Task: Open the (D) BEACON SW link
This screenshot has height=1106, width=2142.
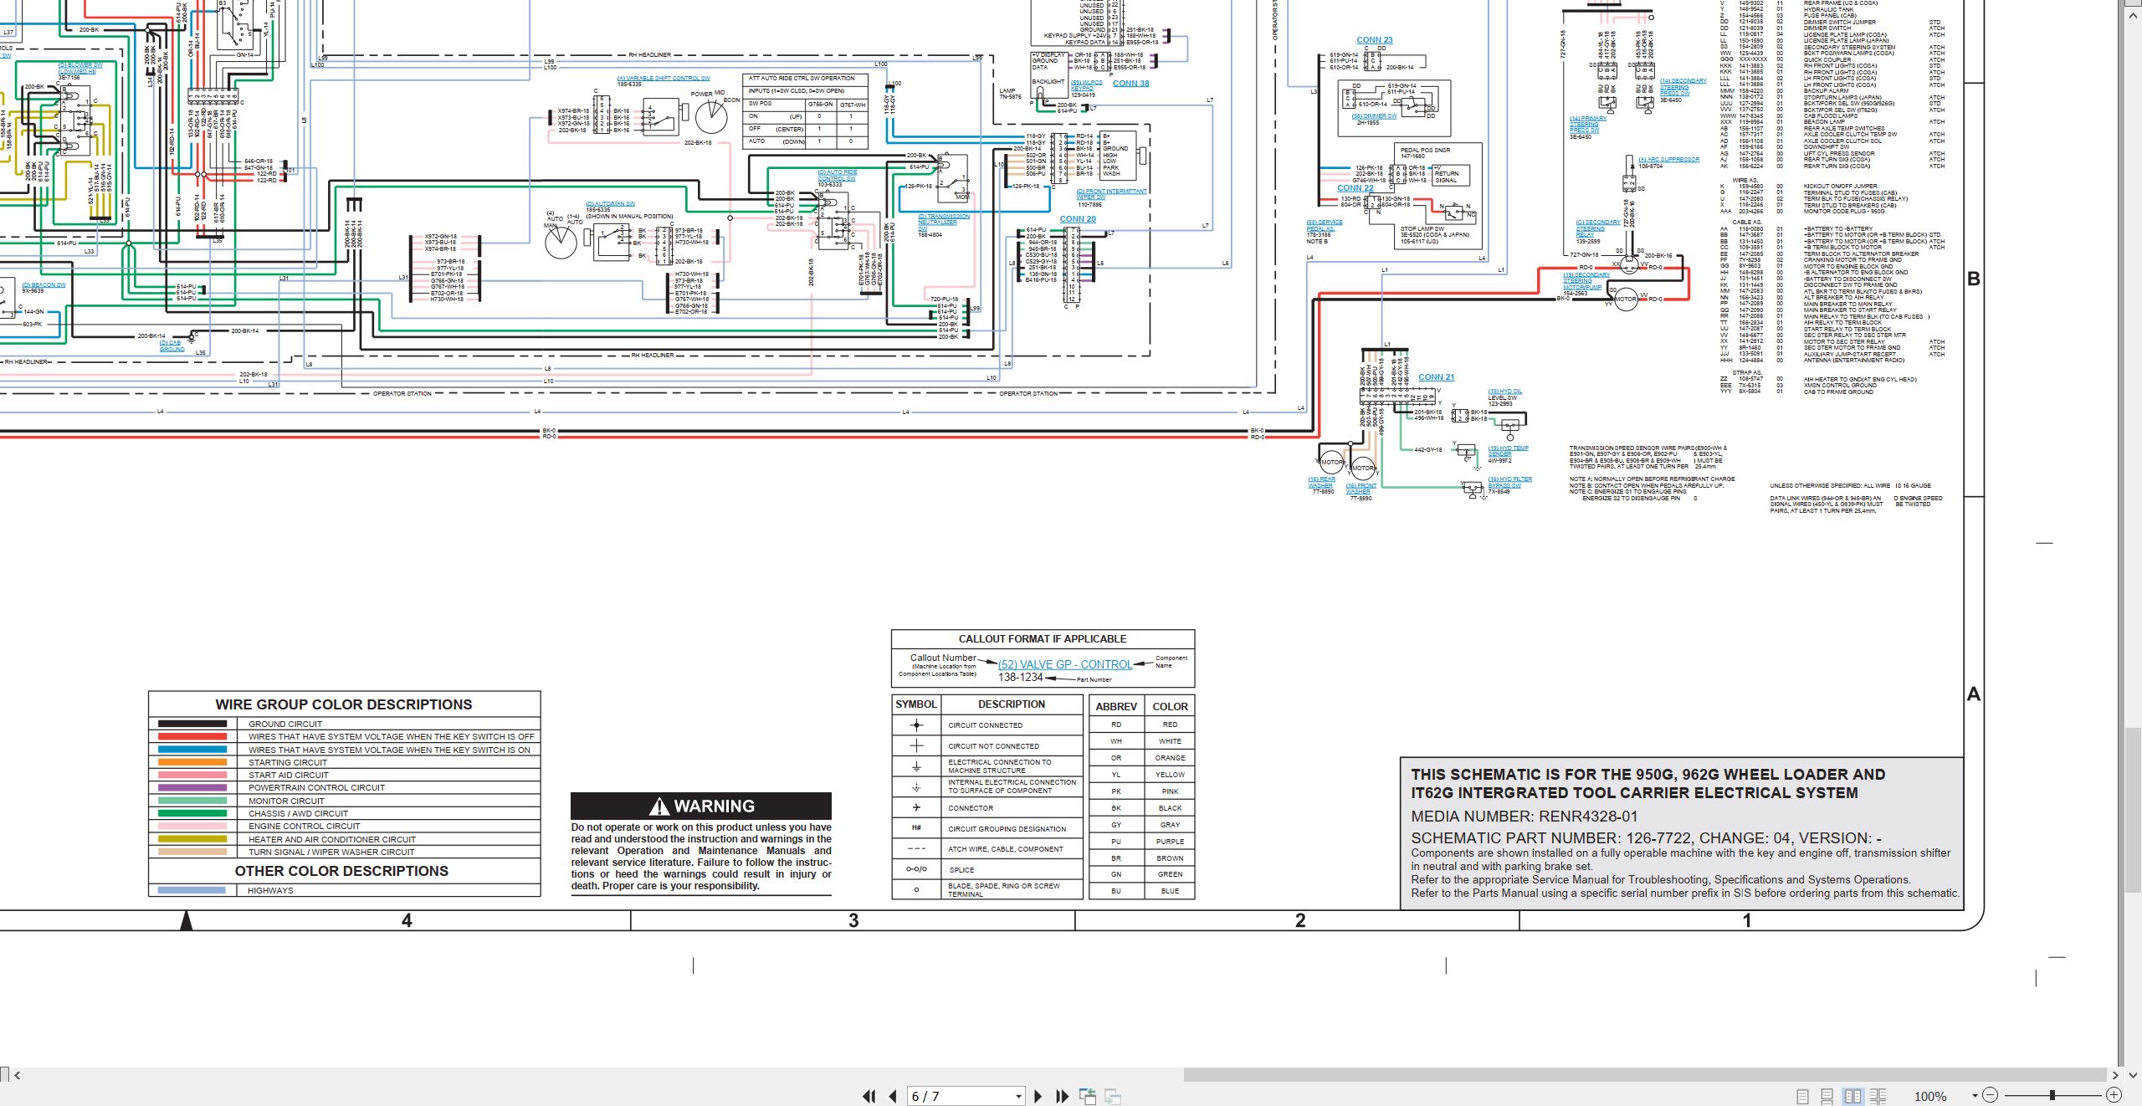Action: (44, 284)
